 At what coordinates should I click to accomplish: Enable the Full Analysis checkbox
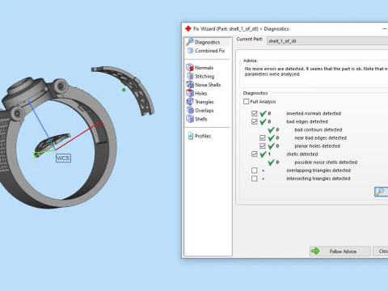point(246,102)
